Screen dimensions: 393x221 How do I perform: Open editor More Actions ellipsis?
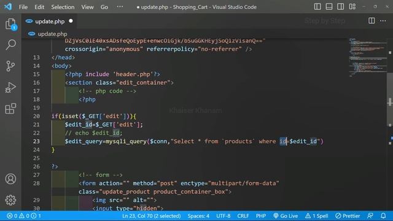[383, 21]
